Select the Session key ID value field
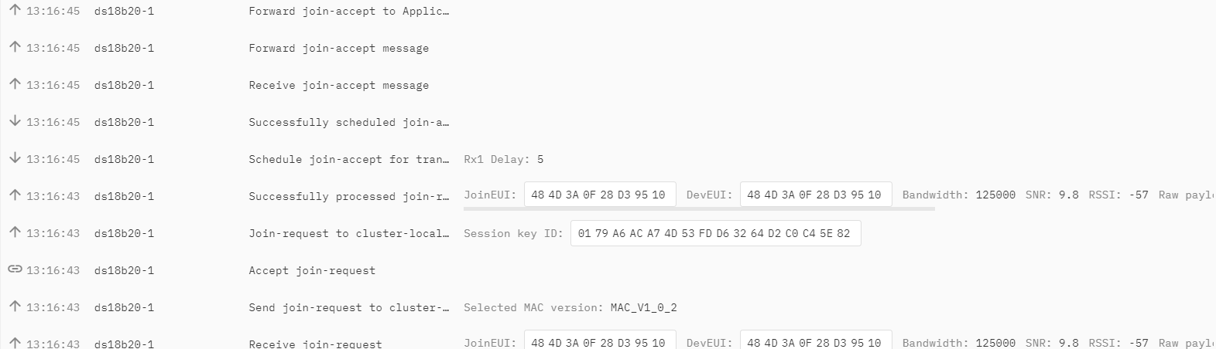Screen dimensions: 1216x349 [x=715, y=233]
